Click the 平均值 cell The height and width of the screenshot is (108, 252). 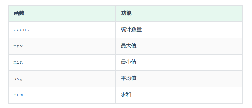tap(129, 79)
